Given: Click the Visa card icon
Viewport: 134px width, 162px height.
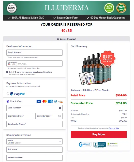Looking at the screenshot, I should click(39, 101).
